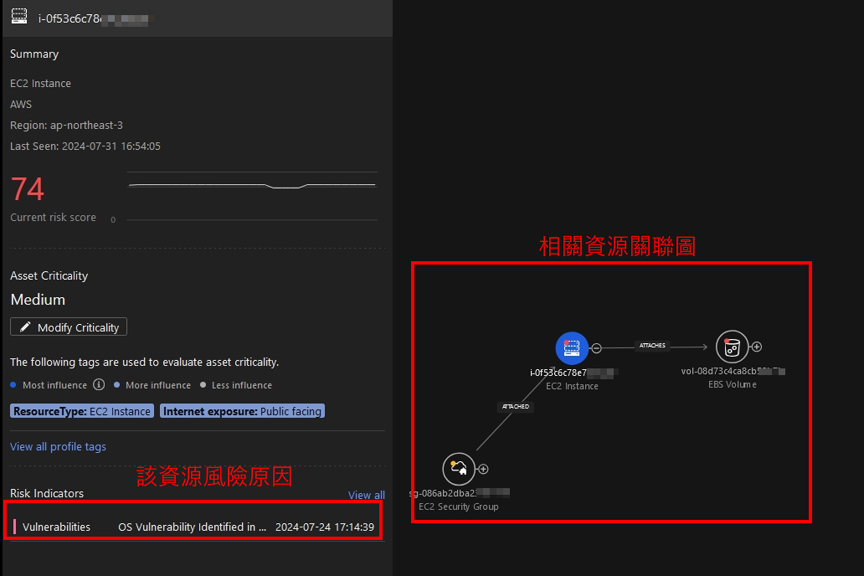
Task: Collapse the EC2 Instance node with minus
Action: pos(596,348)
